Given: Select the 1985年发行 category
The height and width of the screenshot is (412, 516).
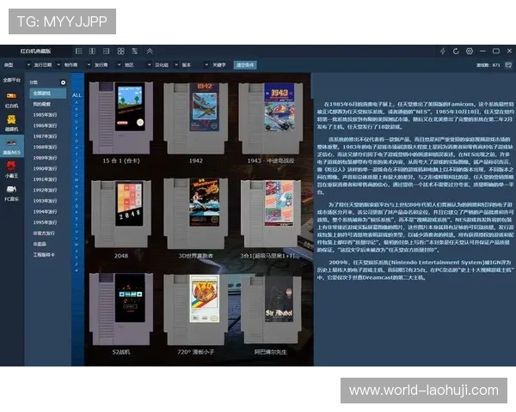Looking at the screenshot, I should [x=45, y=115].
